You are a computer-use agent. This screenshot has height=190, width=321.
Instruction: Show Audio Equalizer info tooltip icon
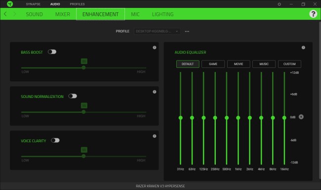click(x=303, y=47)
